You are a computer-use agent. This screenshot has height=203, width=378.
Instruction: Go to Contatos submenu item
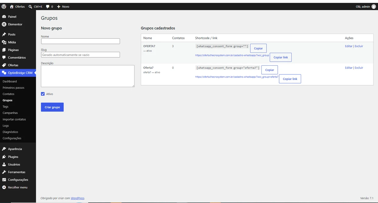(x=9, y=94)
